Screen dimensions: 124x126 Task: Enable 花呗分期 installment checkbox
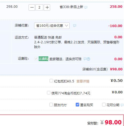(104, 105)
